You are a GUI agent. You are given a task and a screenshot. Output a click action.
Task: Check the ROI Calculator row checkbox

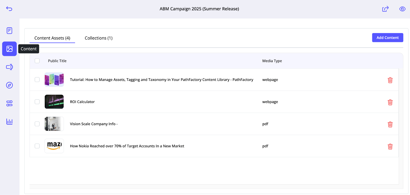[37, 102]
